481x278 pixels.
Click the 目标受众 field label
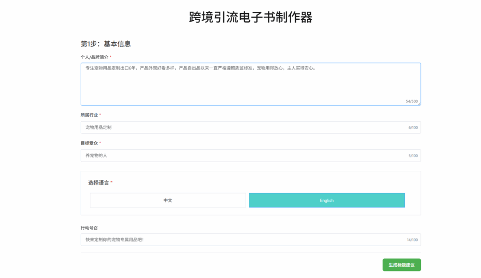point(89,143)
